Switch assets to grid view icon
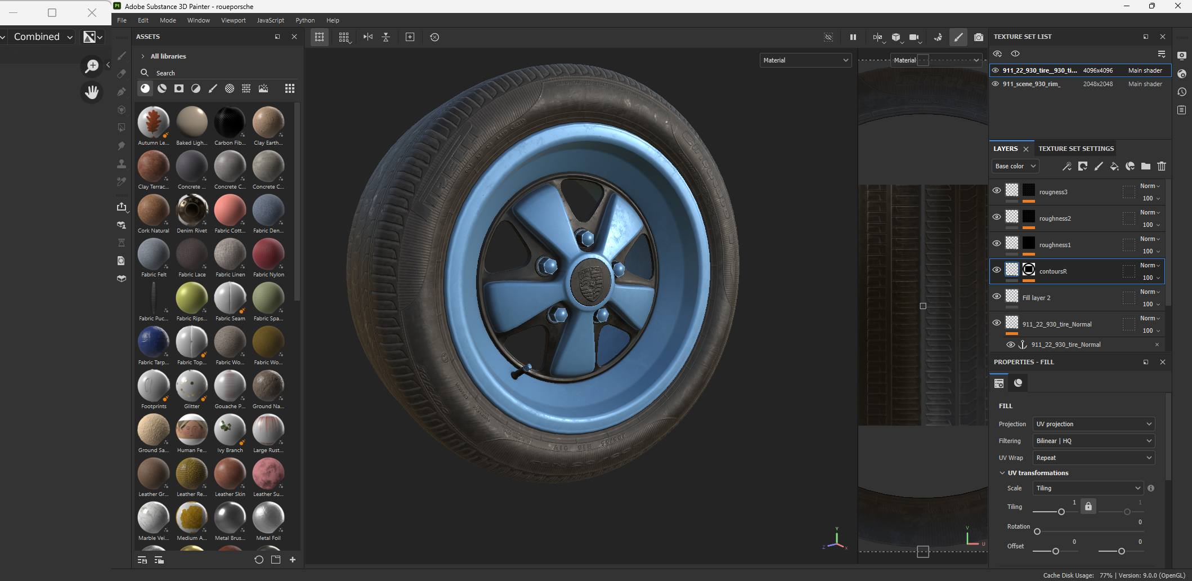Screen dimensions: 1192x581 click(x=290, y=88)
